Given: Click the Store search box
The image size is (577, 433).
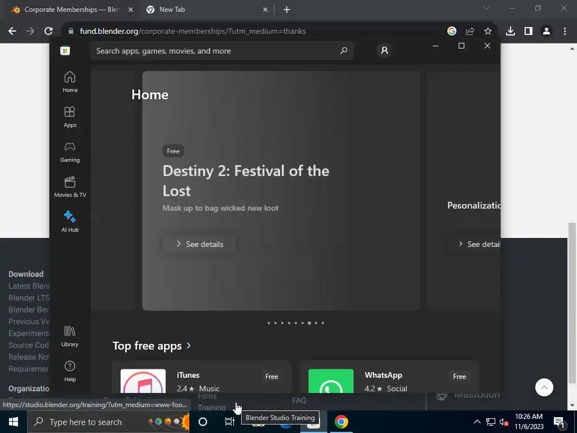Looking at the screenshot, I should coord(222,51).
